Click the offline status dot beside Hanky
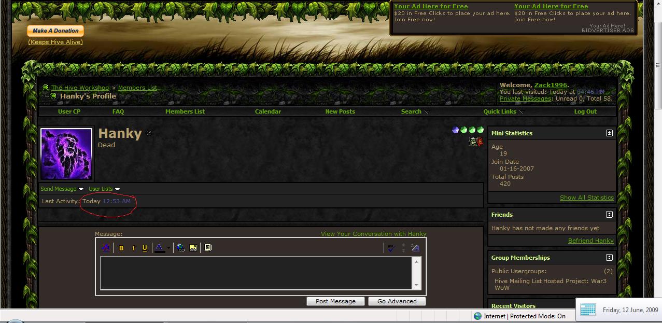Image resolution: width=662 pixels, height=323 pixels. click(149, 133)
